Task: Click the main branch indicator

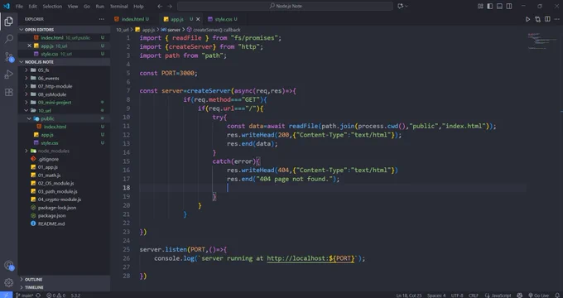Action: (x=24, y=296)
